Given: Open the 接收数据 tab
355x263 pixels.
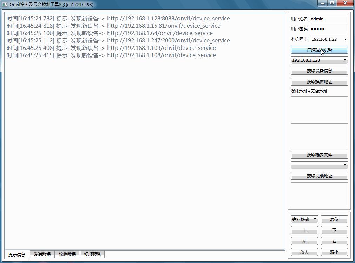Looking at the screenshot, I should click(67, 255).
